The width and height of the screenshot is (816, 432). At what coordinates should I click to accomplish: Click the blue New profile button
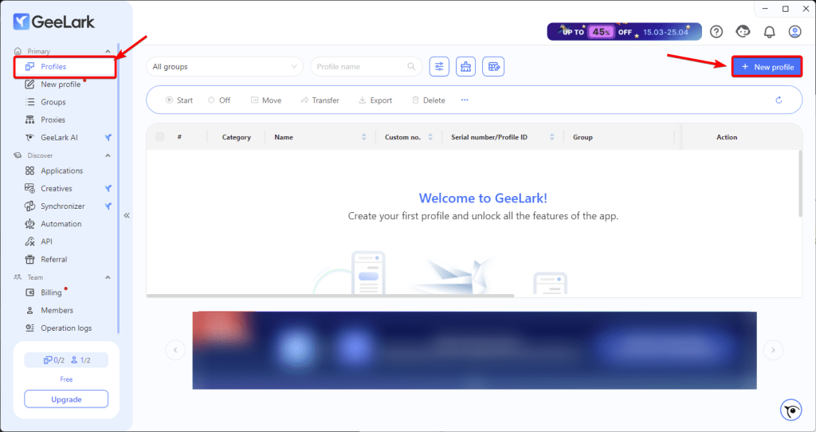pos(767,67)
